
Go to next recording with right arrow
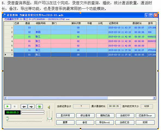[x=31, y=107]
